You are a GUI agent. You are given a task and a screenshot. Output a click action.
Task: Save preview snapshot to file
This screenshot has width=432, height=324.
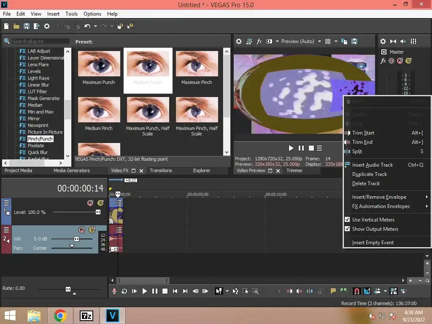354,41
